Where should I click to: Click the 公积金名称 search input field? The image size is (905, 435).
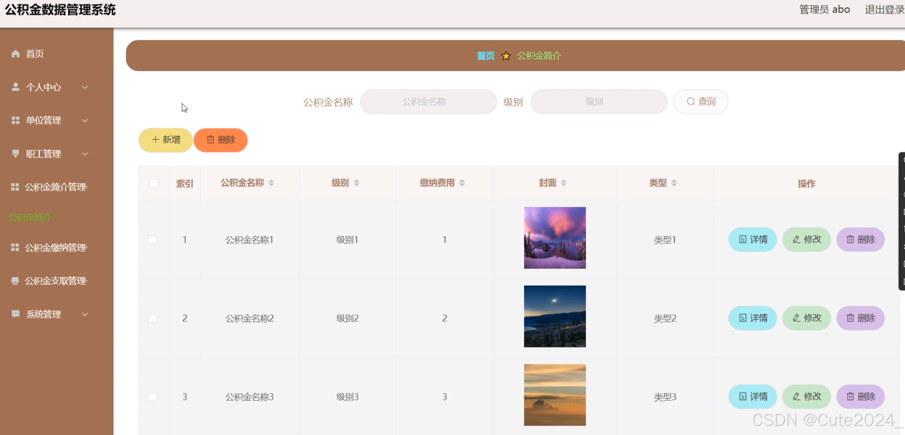pyautogui.click(x=428, y=102)
